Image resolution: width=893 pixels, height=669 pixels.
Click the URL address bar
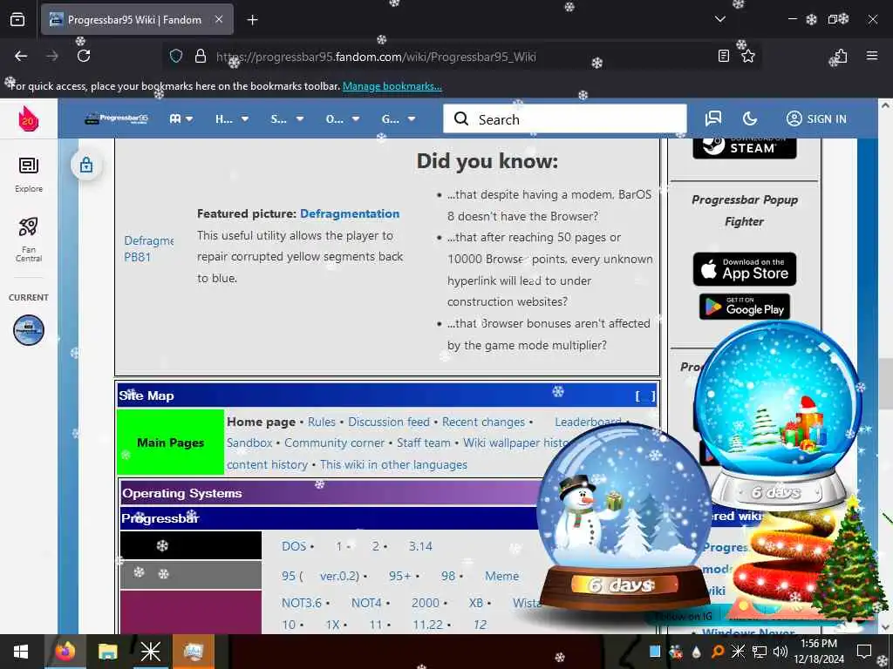[x=461, y=57]
